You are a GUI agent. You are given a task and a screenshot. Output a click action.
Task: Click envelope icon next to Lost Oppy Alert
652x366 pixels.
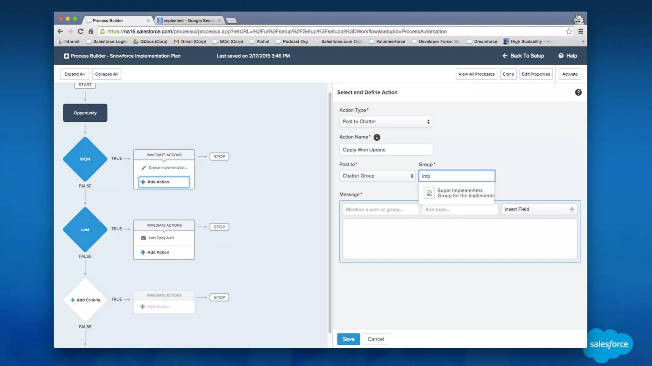[144, 238]
